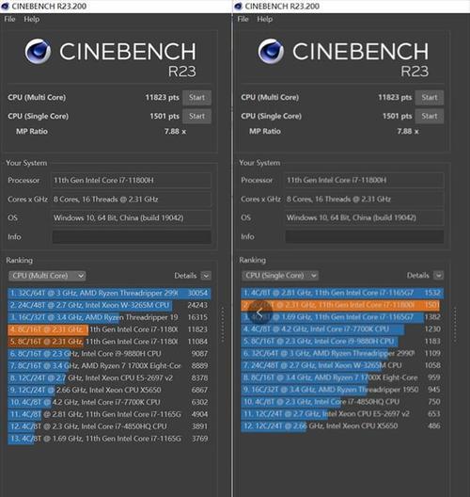Open the CPU (Multi Core) ranking dropdown
The image size is (470, 497).
click(x=47, y=276)
